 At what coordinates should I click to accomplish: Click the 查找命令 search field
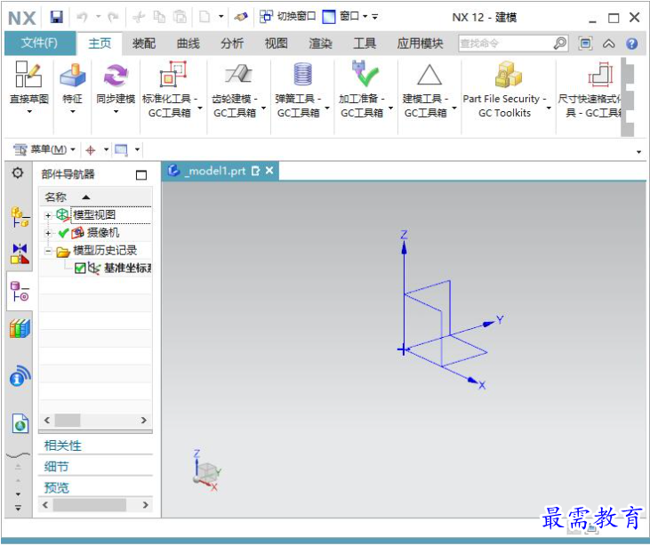click(x=507, y=43)
